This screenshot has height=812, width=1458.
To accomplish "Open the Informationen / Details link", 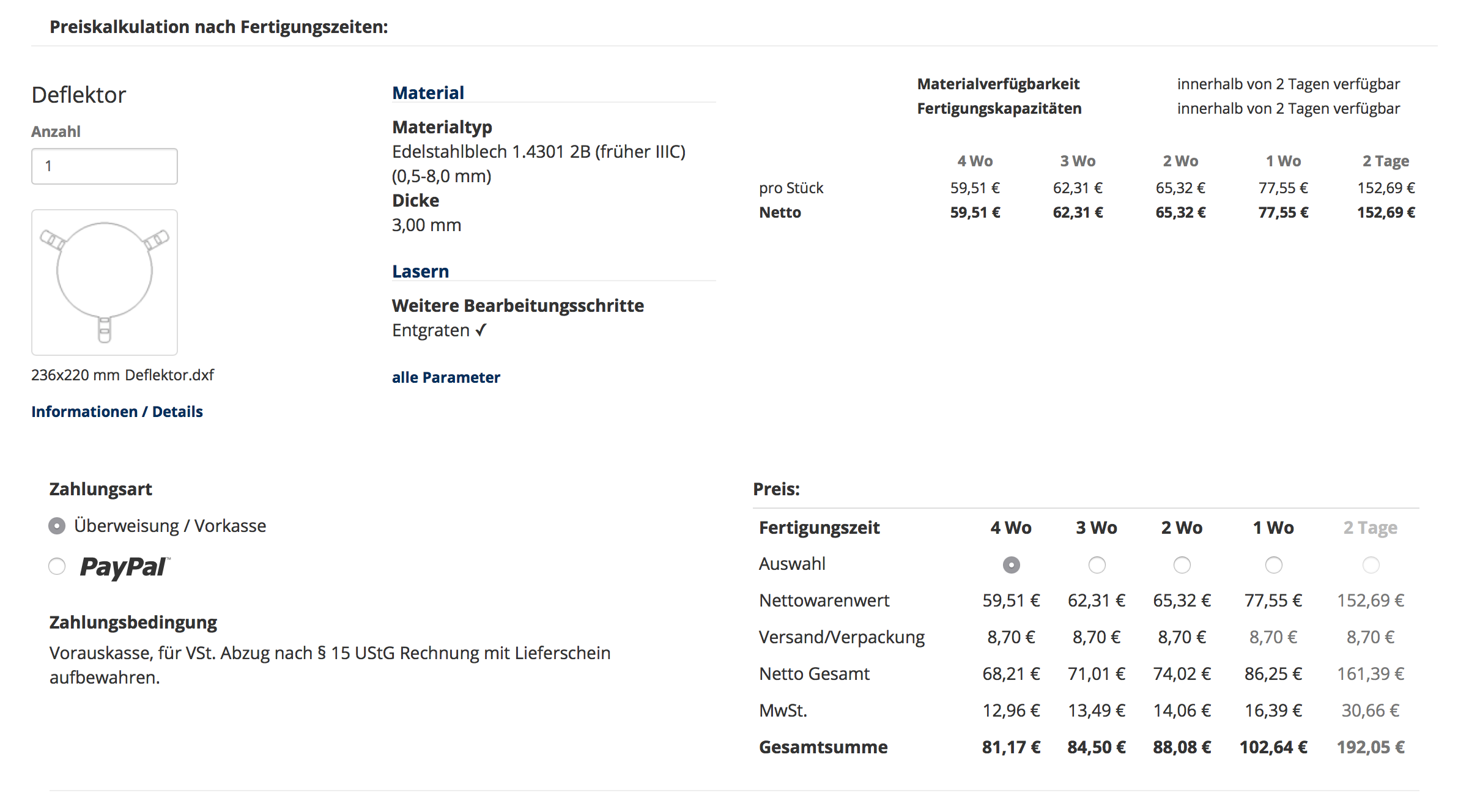I will [117, 412].
